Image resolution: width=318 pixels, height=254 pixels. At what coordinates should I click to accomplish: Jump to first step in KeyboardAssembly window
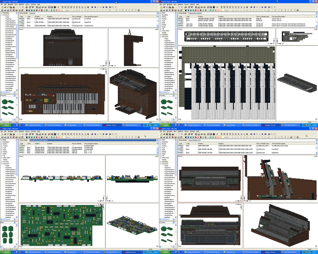251,7
